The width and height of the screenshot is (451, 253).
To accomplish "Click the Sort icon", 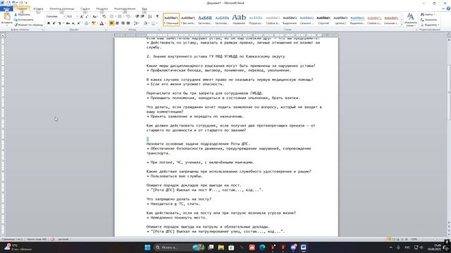I will click(150, 17).
